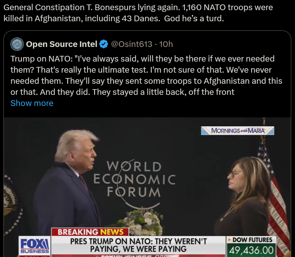This screenshot has width=295, height=257.
Task: Click the blue verified checkmark badge
Action: [104, 44]
